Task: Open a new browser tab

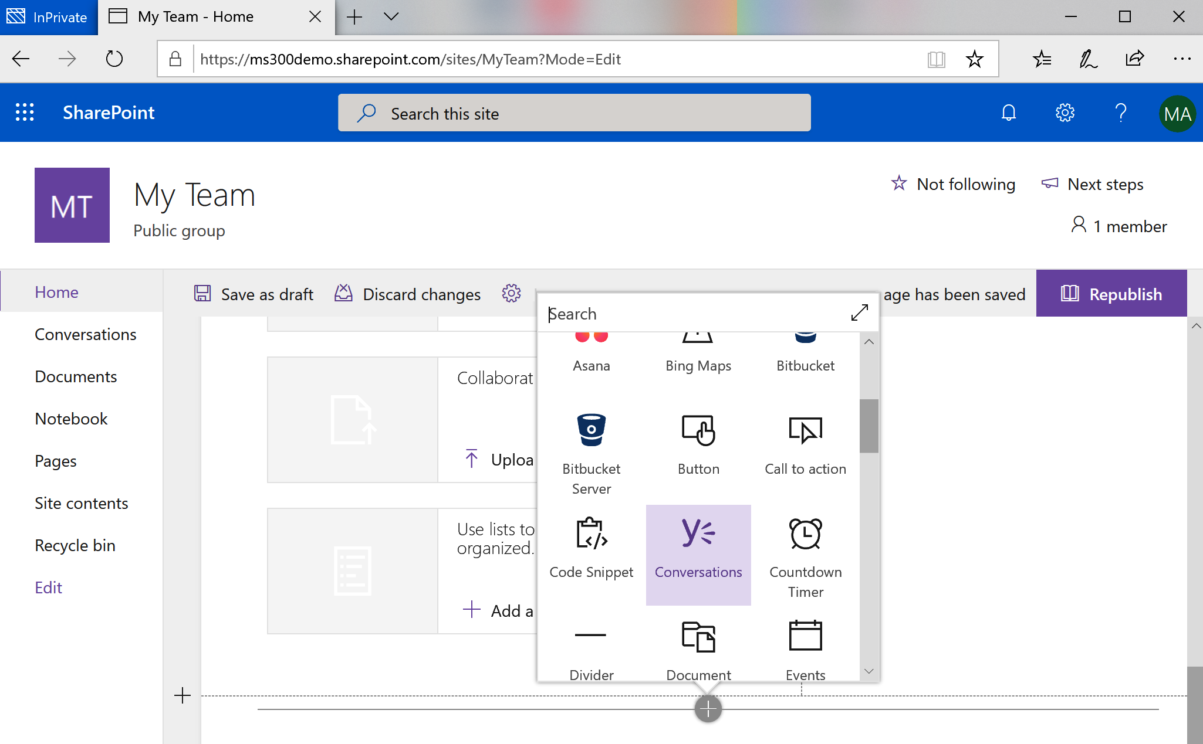Action: coord(354,16)
